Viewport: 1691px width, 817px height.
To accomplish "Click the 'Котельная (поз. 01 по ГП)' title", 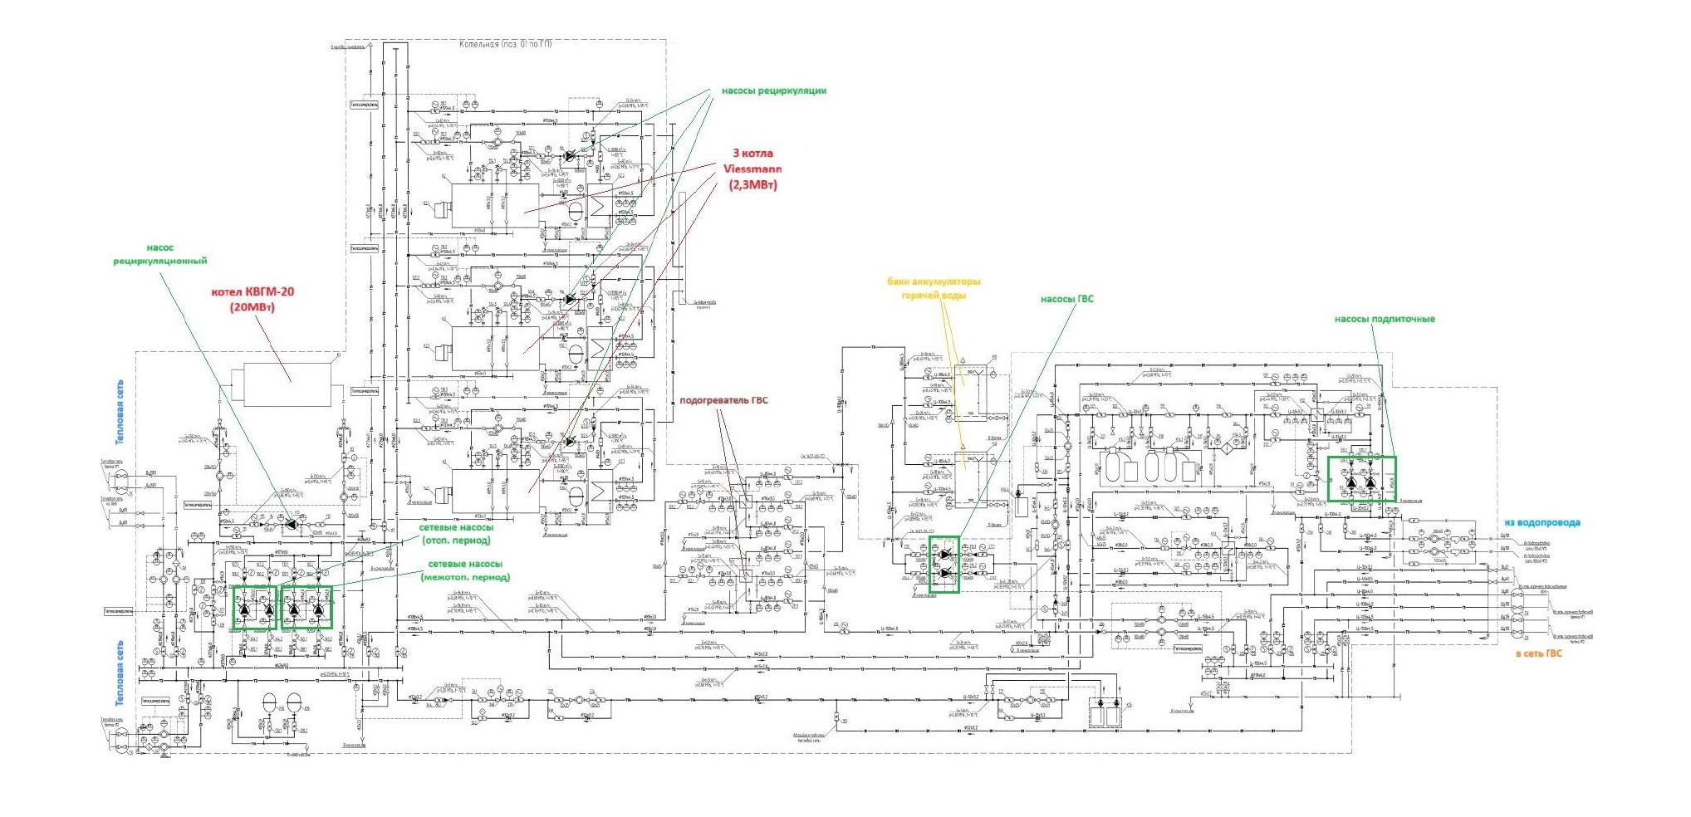I will tap(505, 44).
